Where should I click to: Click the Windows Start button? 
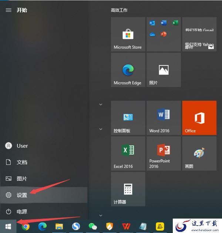pos(8,226)
